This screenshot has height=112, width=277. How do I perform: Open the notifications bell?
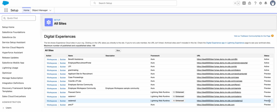[266, 3]
